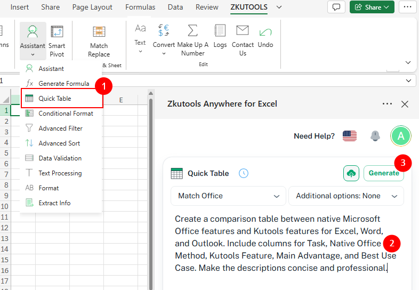Click the Quick Table panel grid icon
This screenshot has height=290, width=419.
pos(176,173)
